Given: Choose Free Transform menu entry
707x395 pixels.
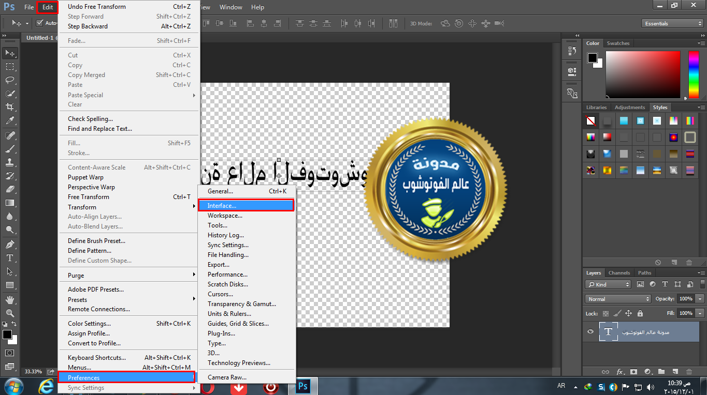Looking at the screenshot, I should (128, 197).
